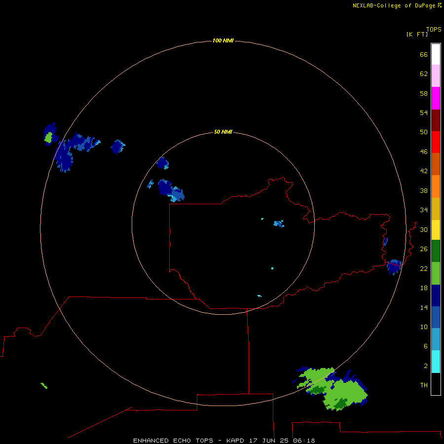444x444 pixels.
Task: Click the 2 legend value
Action: [x=426, y=366]
